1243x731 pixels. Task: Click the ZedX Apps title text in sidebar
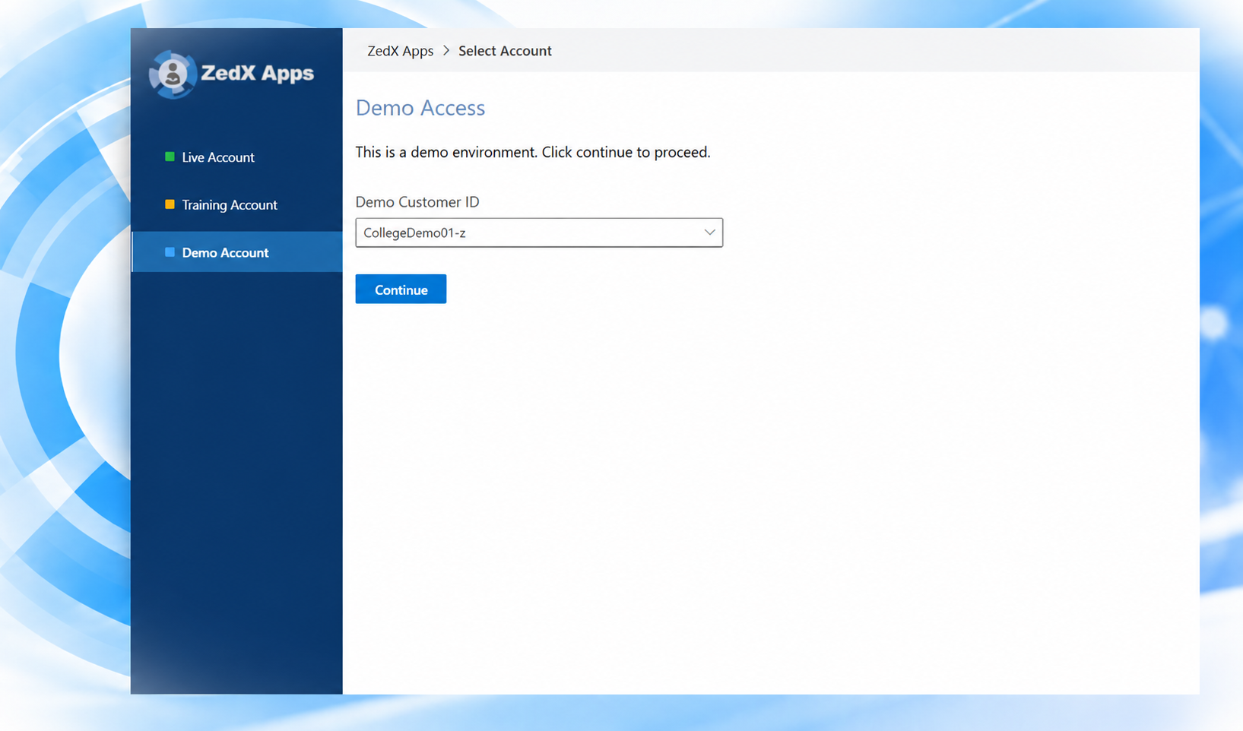(x=257, y=74)
